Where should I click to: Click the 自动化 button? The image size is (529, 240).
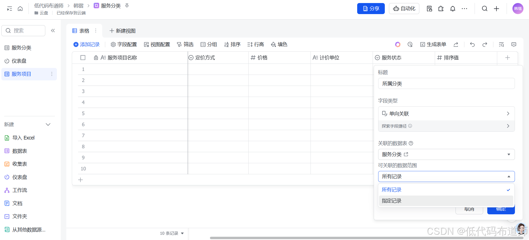(x=404, y=9)
